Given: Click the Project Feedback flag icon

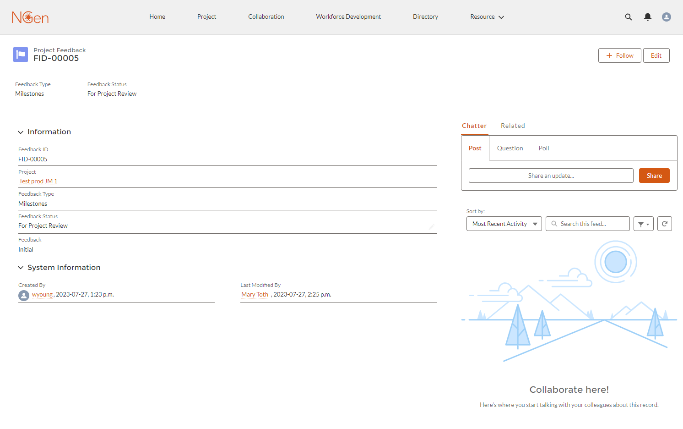Looking at the screenshot, I should pyautogui.click(x=21, y=55).
